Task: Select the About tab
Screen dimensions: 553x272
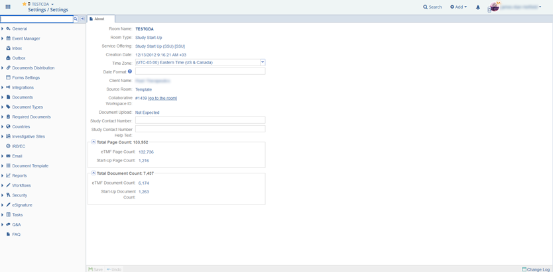Action: tap(99, 19)
